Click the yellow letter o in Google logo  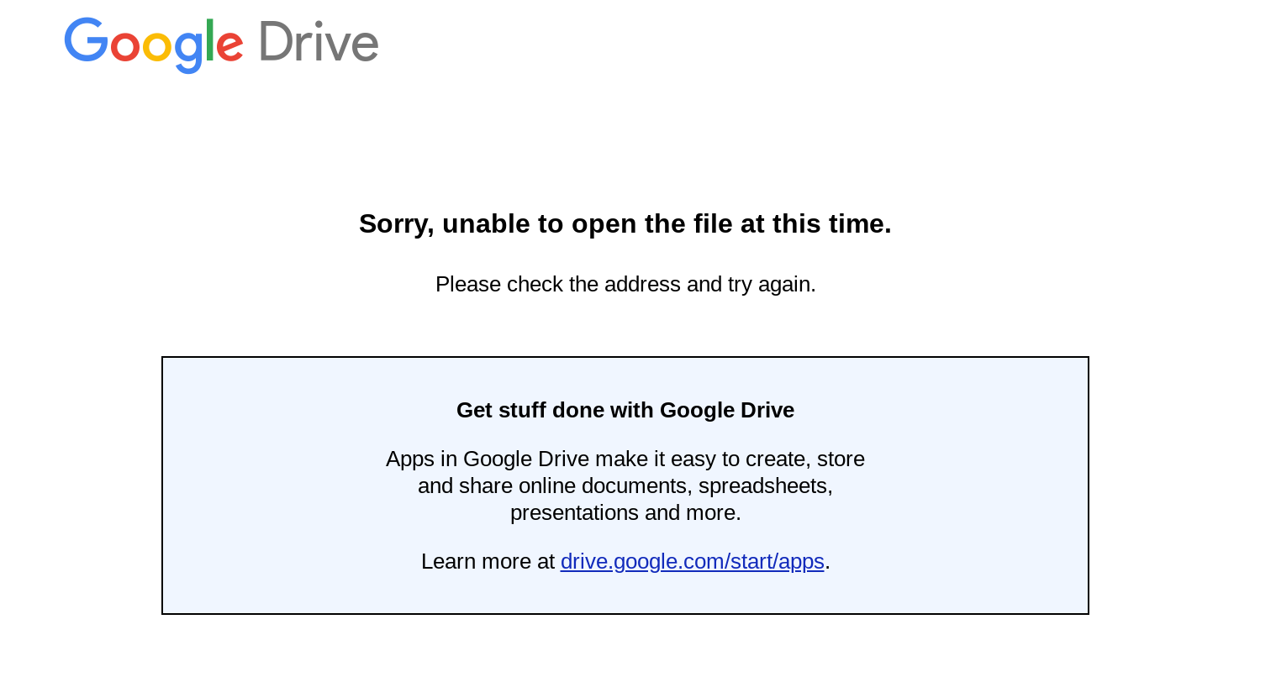157,46
